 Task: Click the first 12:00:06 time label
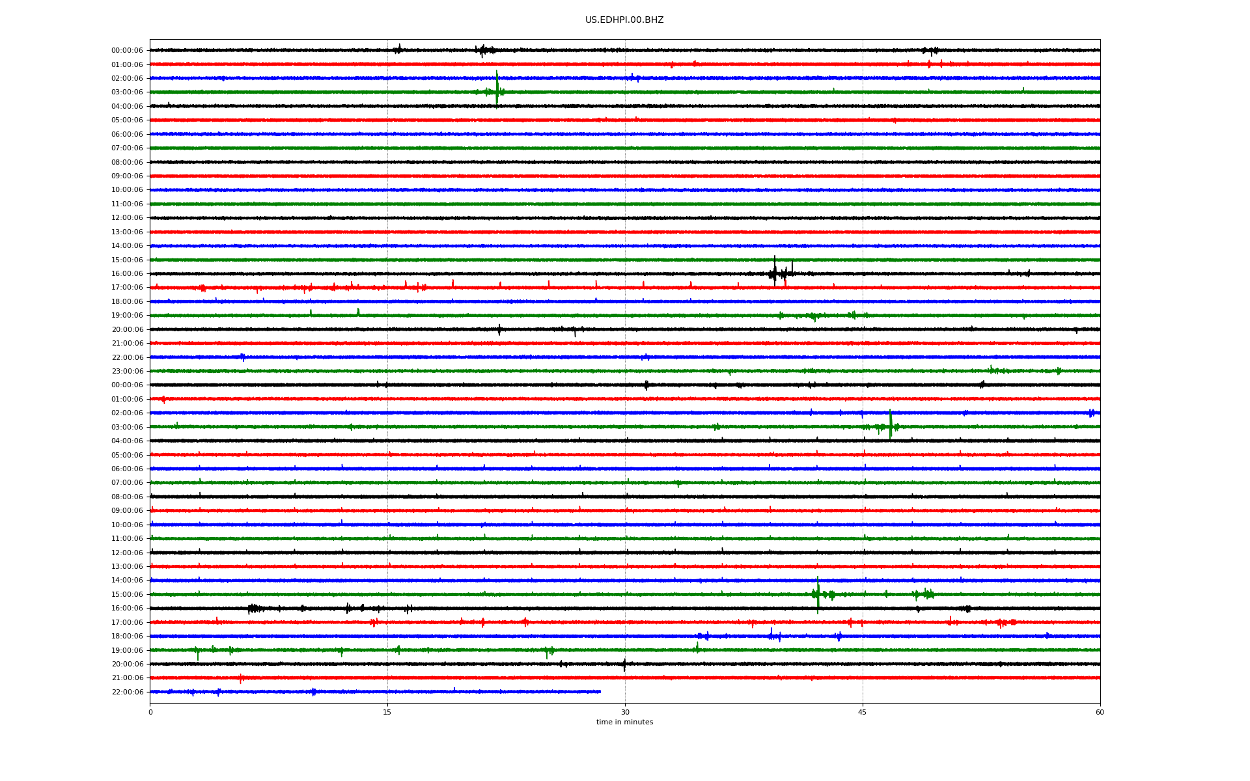tap(127, 218)
